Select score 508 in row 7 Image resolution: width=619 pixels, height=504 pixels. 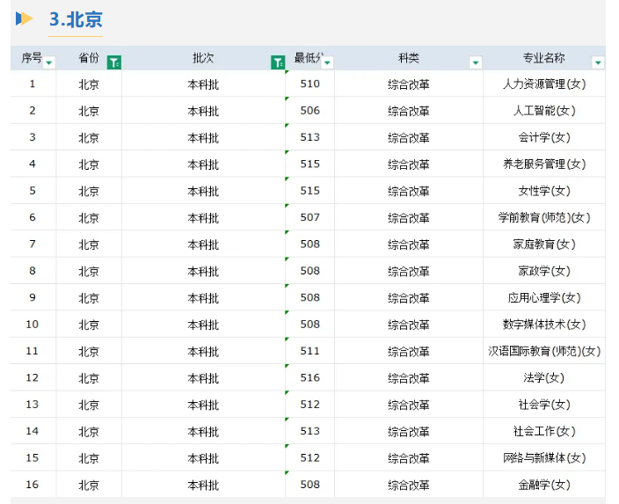click(x=309, y=245)
